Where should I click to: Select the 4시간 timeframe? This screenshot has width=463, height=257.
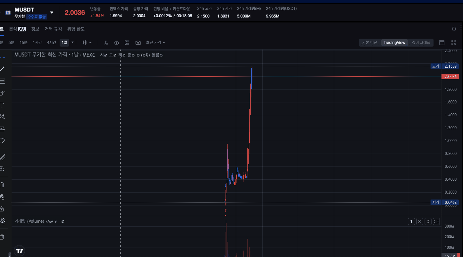tap(52, 43)
